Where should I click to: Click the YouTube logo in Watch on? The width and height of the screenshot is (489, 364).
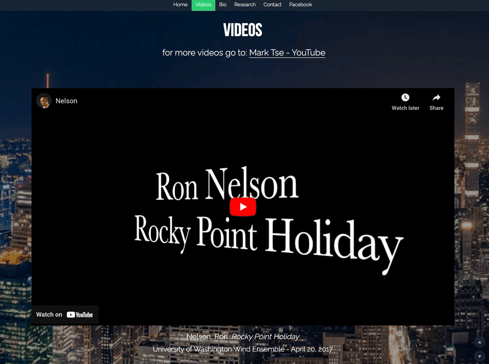(x=80, y=314)
